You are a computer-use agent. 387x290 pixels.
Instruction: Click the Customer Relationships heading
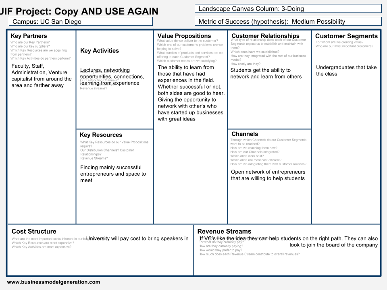pos(265,36)
